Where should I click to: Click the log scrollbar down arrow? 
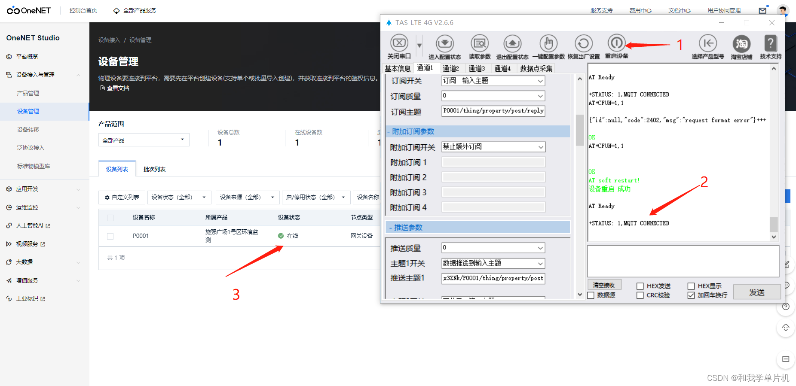point(774,237)
